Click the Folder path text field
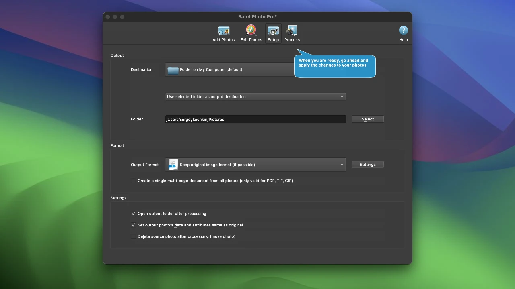 pos(255,119)
